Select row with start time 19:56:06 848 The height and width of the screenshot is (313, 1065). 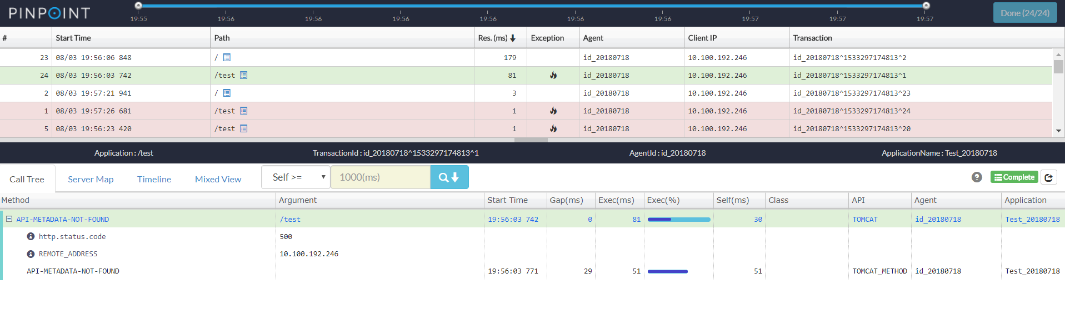tap(526, 57)
